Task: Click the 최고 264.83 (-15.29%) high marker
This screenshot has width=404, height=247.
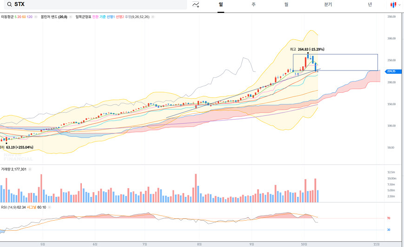Action: 307,49
